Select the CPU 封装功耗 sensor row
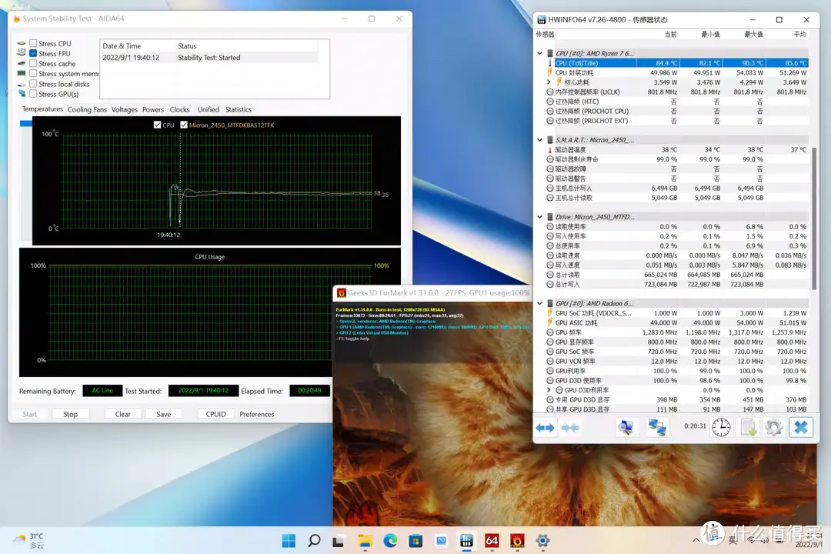The image size is (831, 554). [677, 72]
